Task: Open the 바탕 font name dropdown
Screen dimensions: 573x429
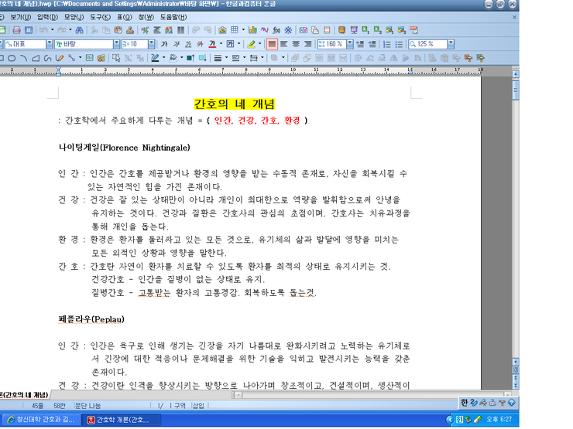Action: coord(117,44)
